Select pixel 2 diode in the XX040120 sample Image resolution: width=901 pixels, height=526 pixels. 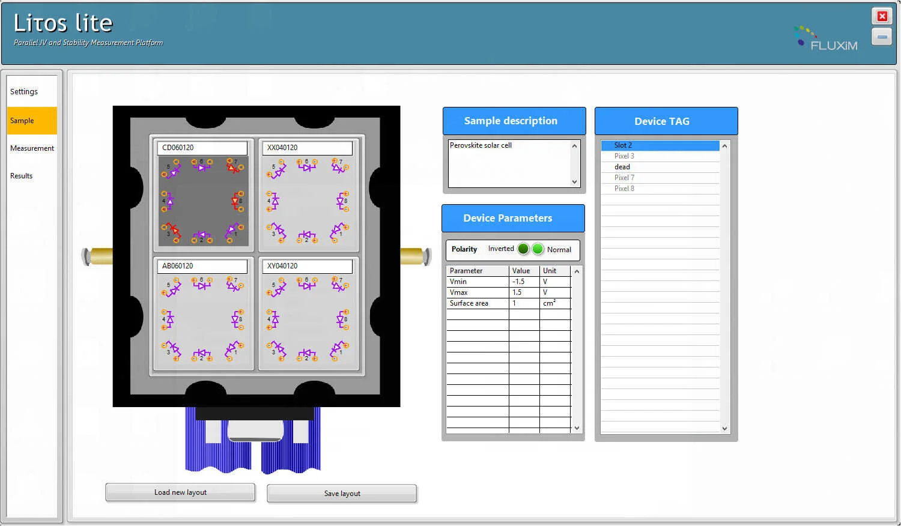306,235
